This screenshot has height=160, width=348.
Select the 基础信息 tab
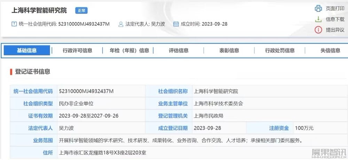click(27, 50)
